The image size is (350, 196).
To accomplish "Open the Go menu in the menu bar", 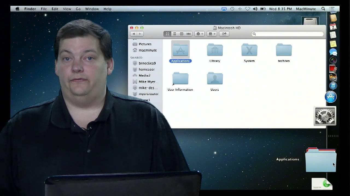I will 78,9.
